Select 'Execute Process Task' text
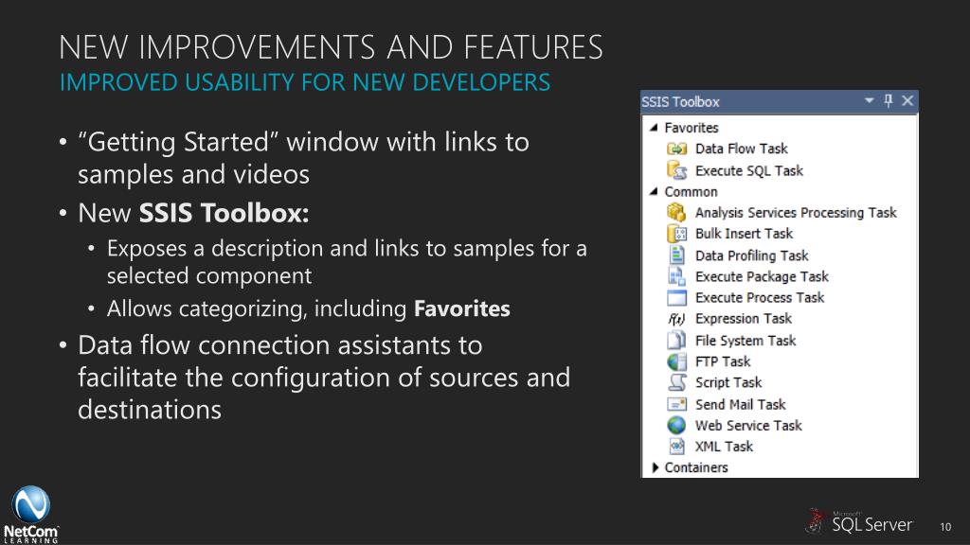This screenshot has width=970, height=545. (x=760, y=298)
